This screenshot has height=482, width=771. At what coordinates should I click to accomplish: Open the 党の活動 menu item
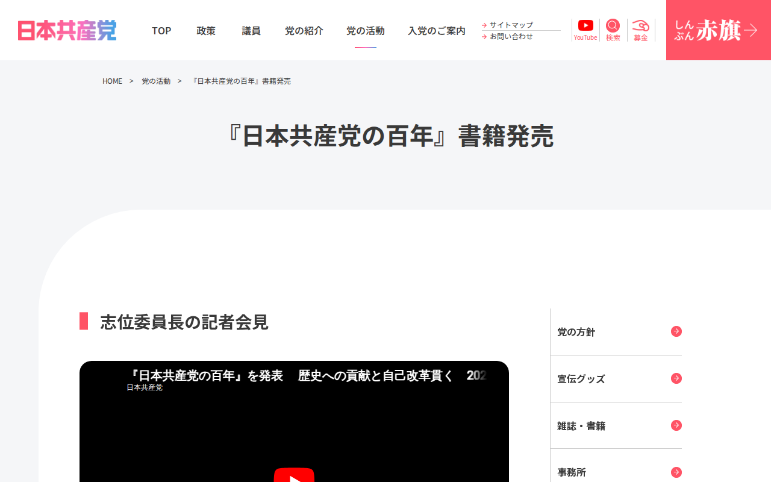pos(366,31)
